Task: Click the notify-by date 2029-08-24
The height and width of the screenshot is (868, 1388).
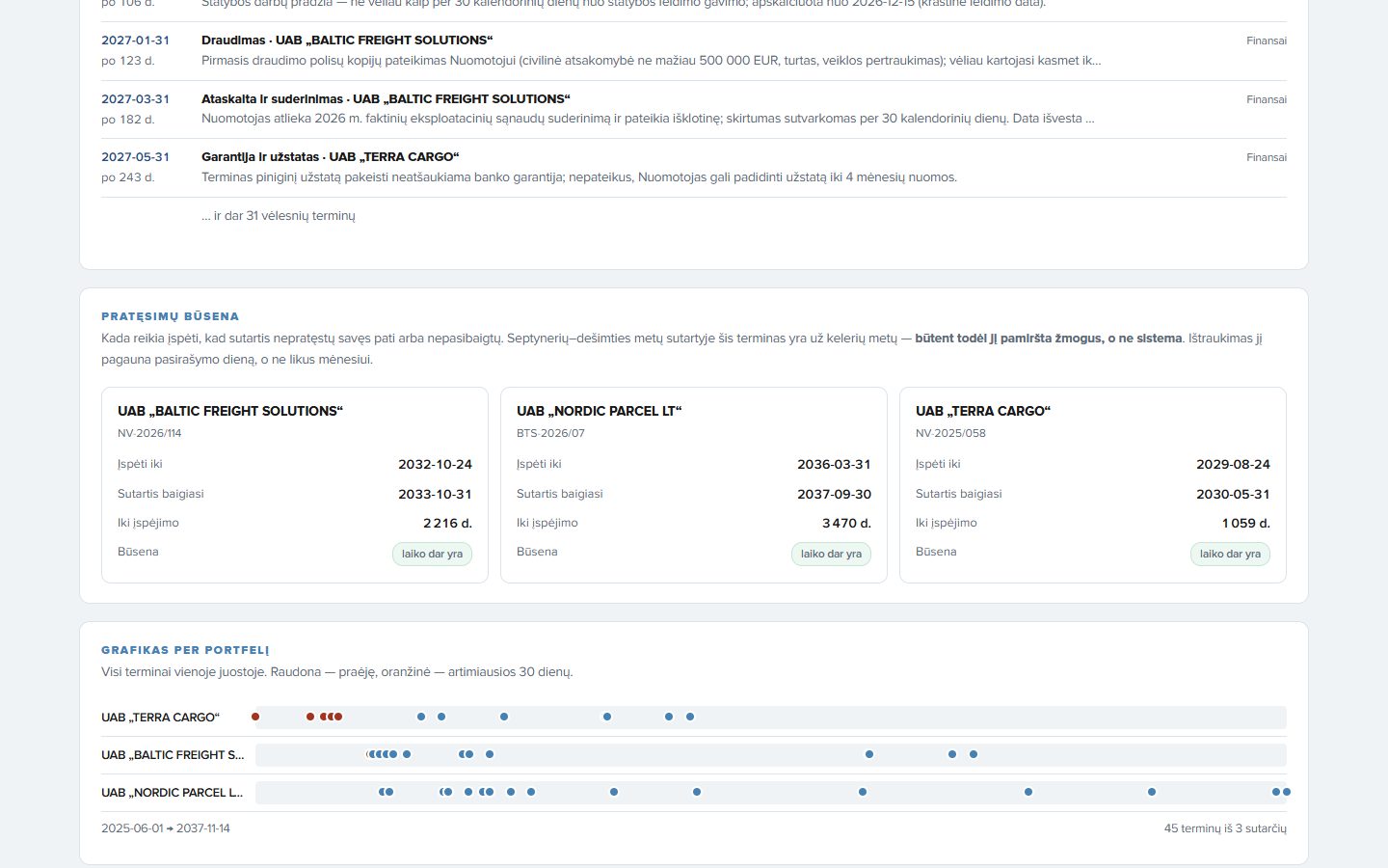Action: 1233,465
